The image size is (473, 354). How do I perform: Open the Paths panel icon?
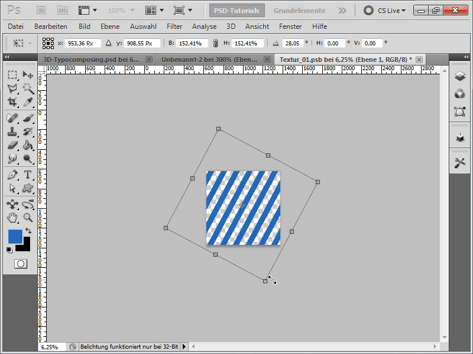[x=460, y=112]
